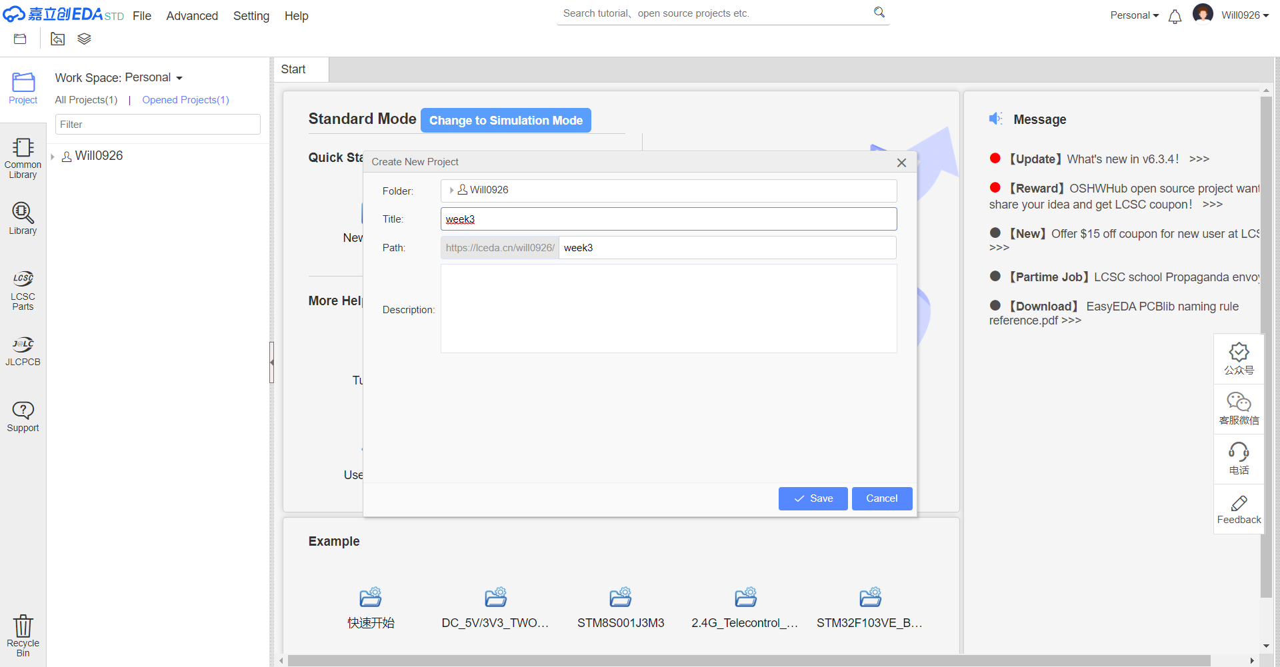Expand the Will0926 tree node in the project list
1280x667 pixels.
pos(53,157)
